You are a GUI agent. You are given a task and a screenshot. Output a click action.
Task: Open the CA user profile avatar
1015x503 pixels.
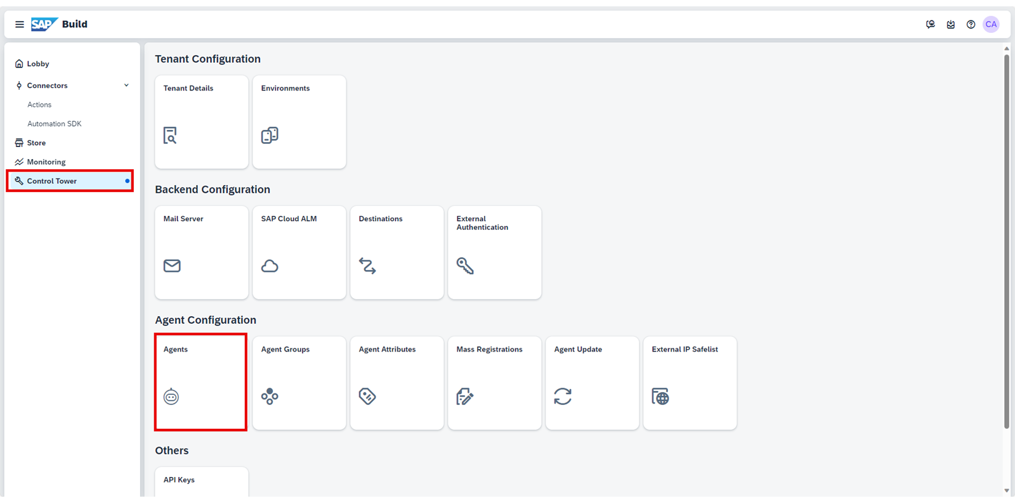coord(991,24)
